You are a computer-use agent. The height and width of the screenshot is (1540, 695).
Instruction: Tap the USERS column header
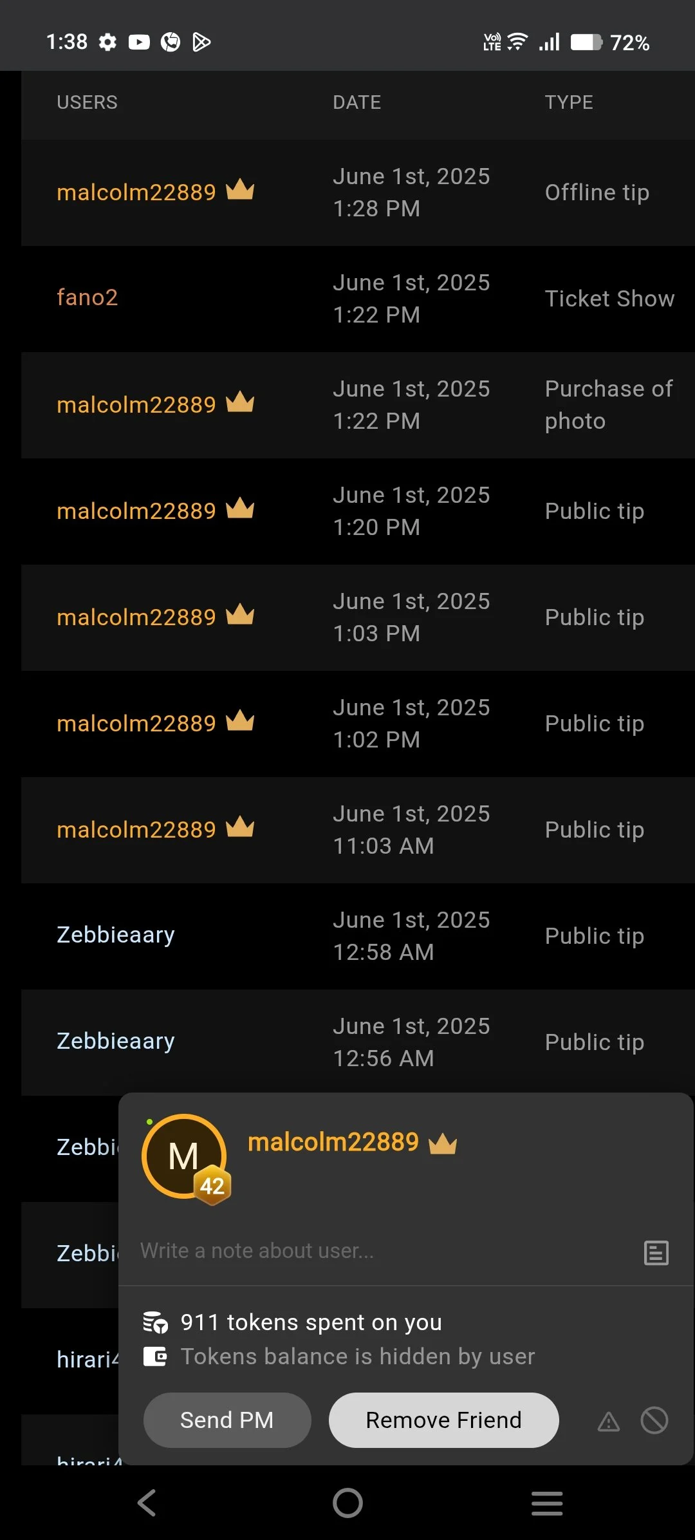point(87,102)
